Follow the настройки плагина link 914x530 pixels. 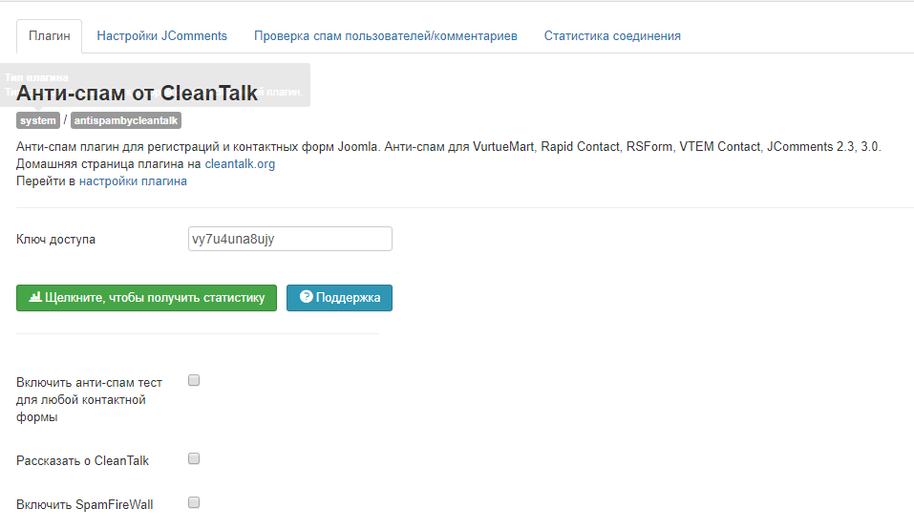[133, 181]
